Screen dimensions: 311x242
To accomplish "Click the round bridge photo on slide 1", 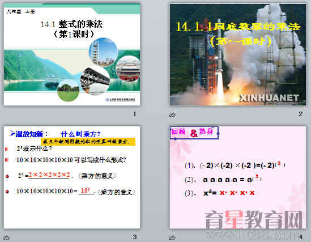I will [95, 80].
